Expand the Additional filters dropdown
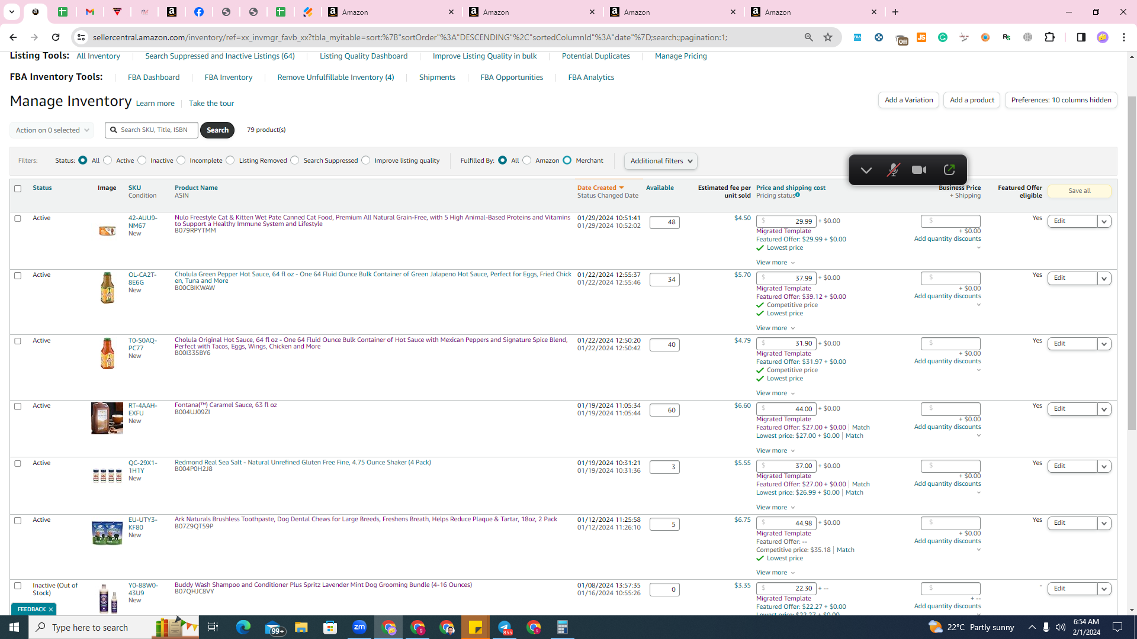The width and height of the screenshot is (1137, 639). click(661, 161)
